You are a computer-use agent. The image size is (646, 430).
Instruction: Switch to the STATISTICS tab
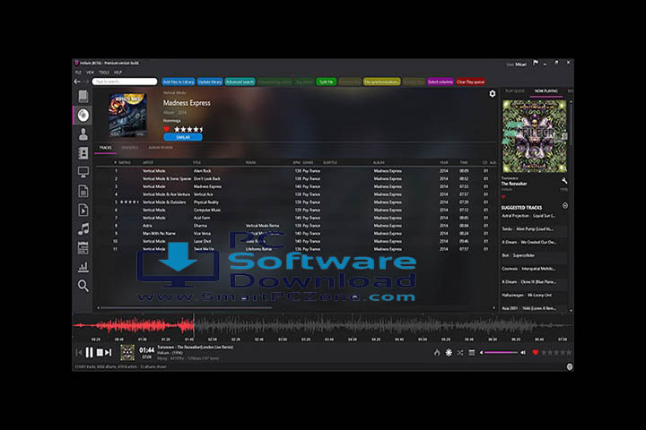(x=130, y=148)
